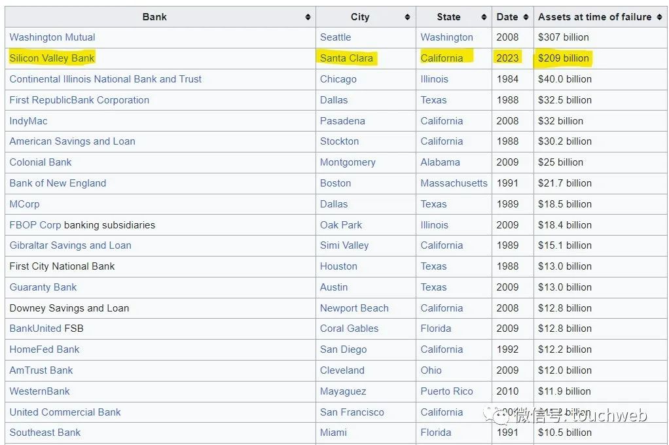Click the Southeast Bank link

coord(45,433)
